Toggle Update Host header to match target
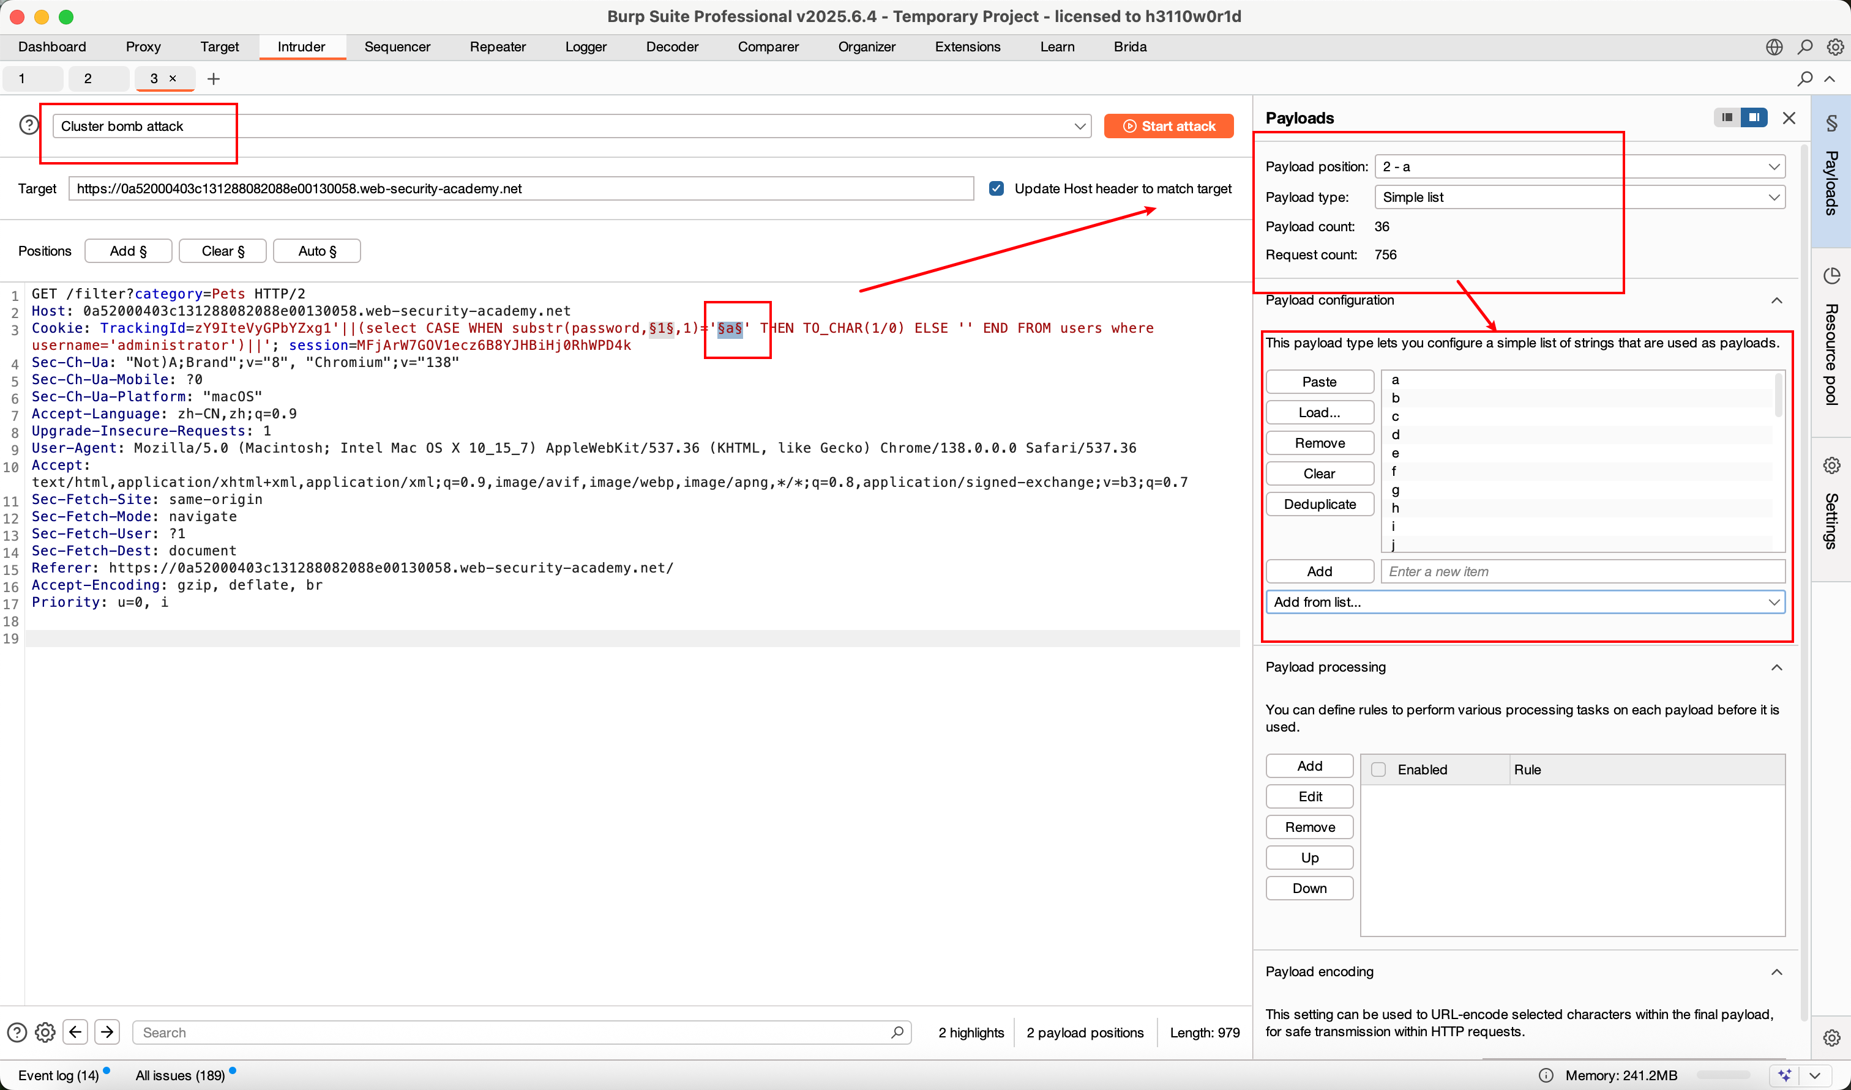 click(x=996, y=189)
